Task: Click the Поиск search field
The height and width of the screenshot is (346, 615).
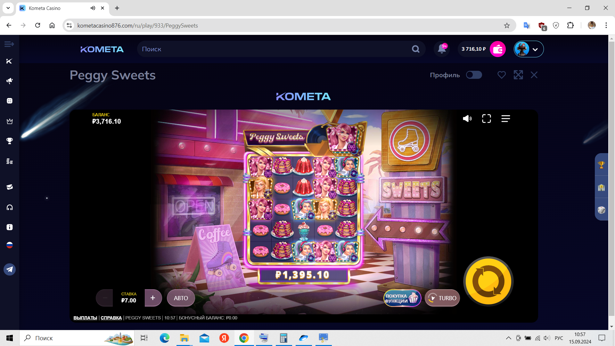Action: (x=275, y=49)
